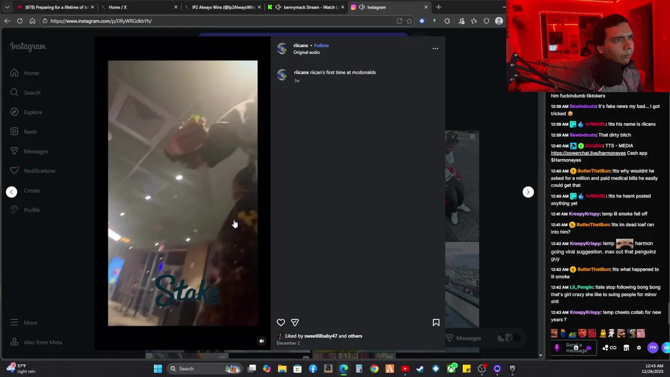Go to the previous post arrow

tap(12, 192)
